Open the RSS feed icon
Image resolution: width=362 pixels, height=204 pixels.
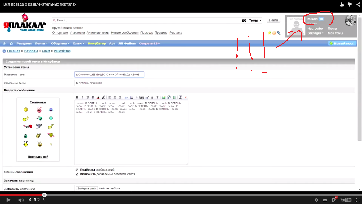pyautogui.click(x=274, y=33)
